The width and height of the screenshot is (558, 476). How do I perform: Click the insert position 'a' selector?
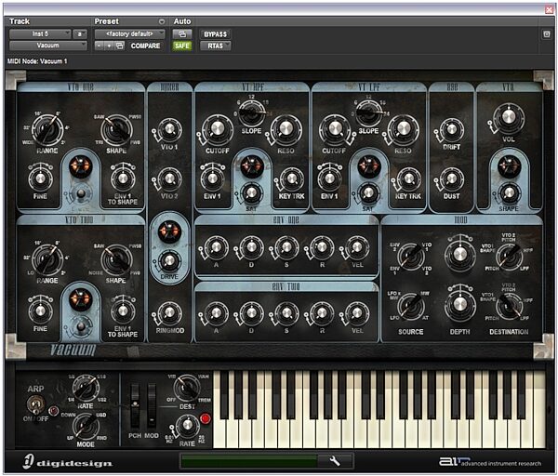[80, 33]
